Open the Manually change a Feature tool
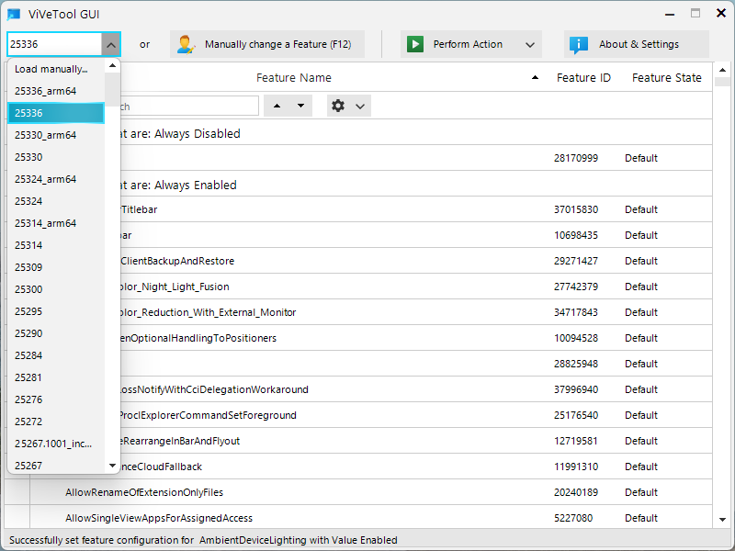 (x=265, y=44)
